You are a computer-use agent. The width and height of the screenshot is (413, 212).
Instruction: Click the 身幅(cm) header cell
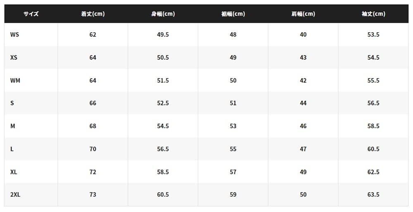[x=163, y=14]
